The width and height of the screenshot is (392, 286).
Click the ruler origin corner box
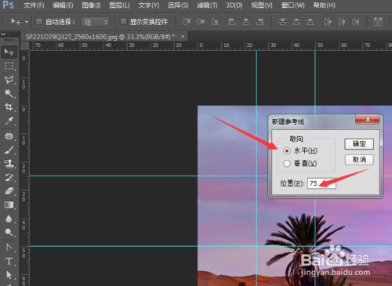pos(25,45)
